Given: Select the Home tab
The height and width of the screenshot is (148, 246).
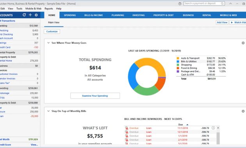Looking at the screenshot, I should pyautogui.click(x=52, y=15).
